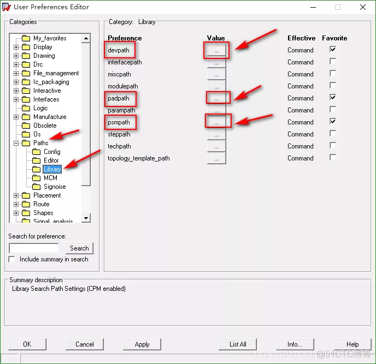Click the Ic_packaging folder icon
The height and width of the screenshot is (364, 376).
[26, 82]
